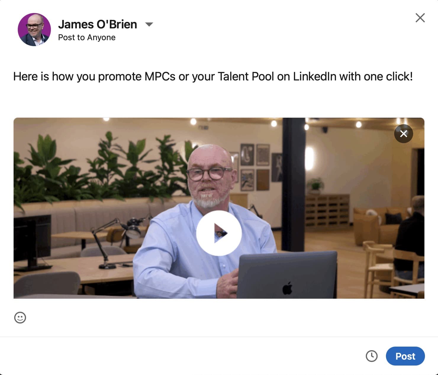Click the clock icon to schedule post
This screenshot has height=375, width=438.
[371, 356]
